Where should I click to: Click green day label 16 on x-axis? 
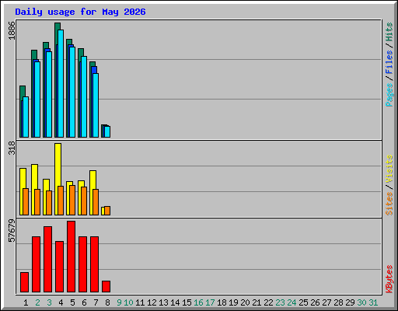(x=198, y=302)
